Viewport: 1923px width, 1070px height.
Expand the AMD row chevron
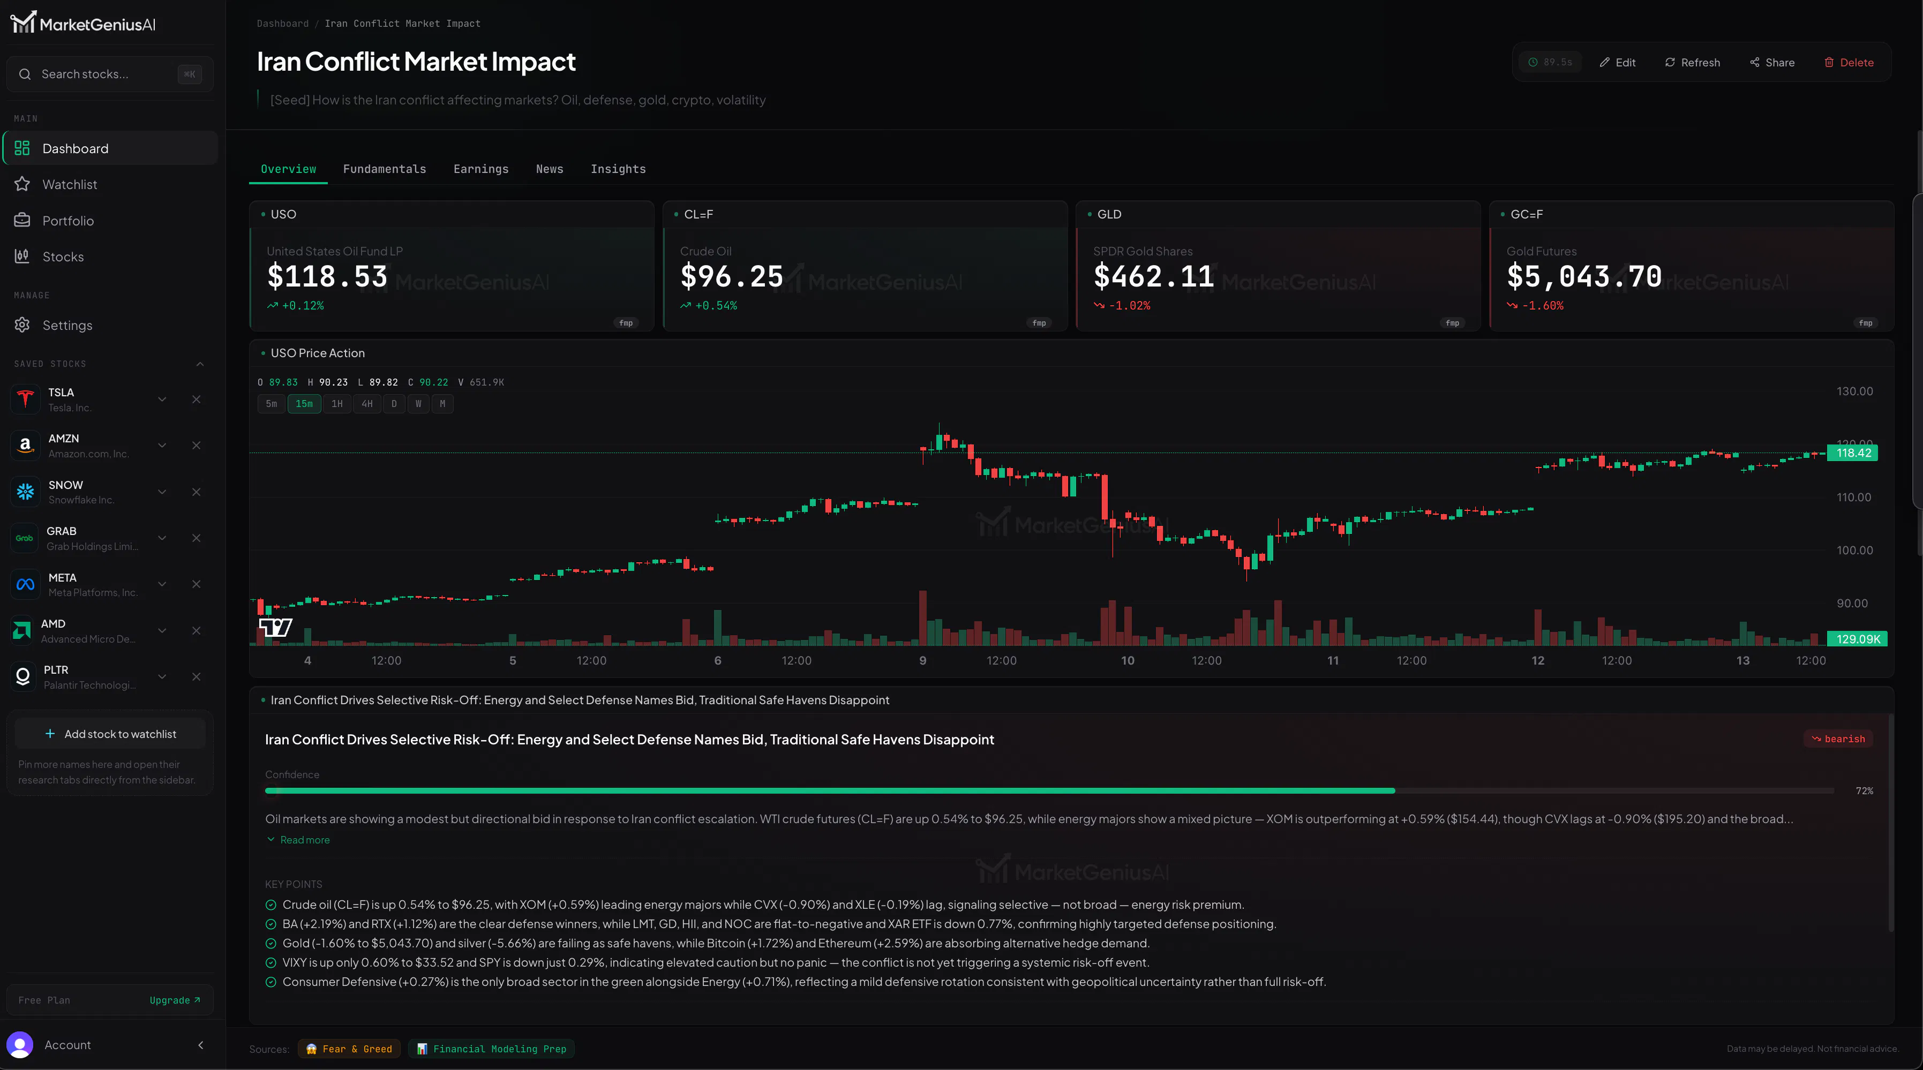click(x=162, y=630)
